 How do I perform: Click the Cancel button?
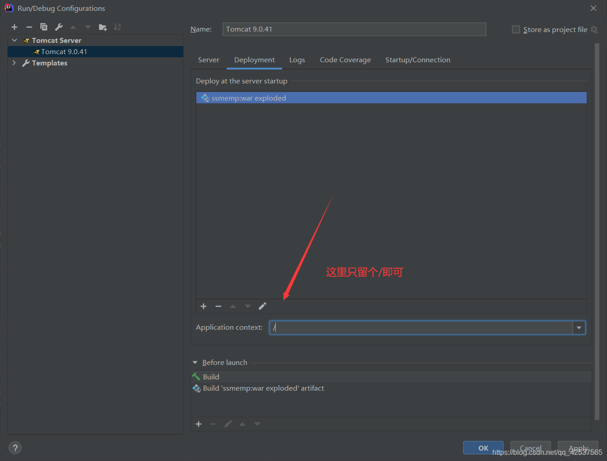click(x=531, y=448)
